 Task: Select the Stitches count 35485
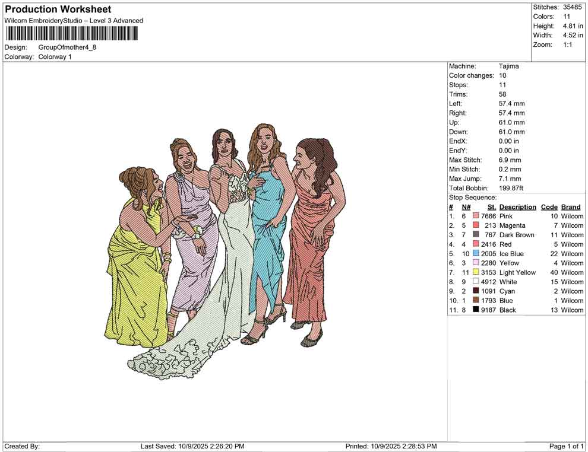[572, 7]
